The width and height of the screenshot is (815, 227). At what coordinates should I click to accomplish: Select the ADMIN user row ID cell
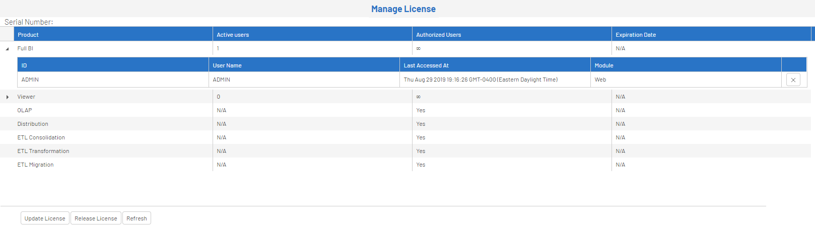[x=30, y=80]
